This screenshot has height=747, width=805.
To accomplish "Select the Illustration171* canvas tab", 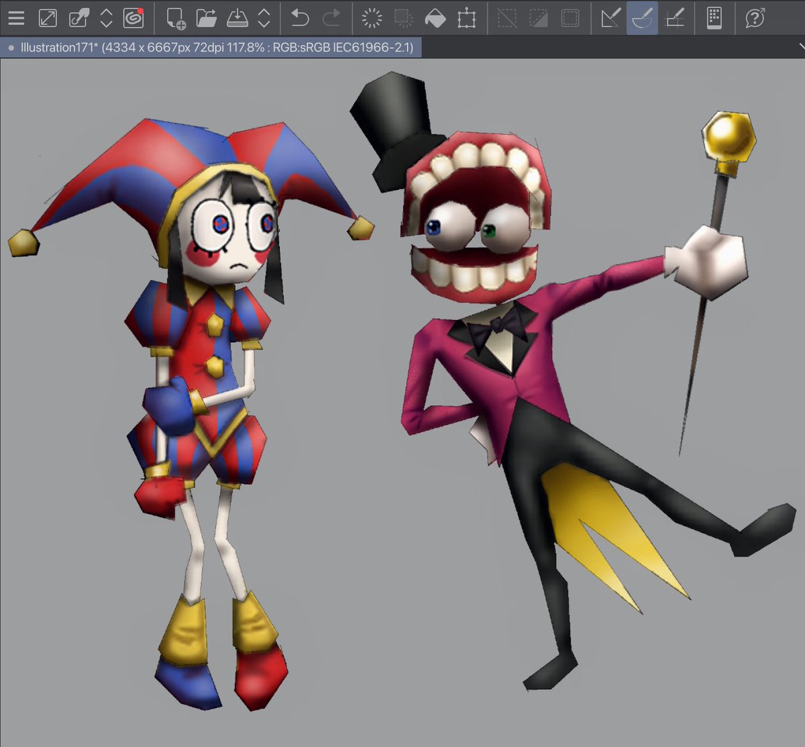I will coord(211,48).
